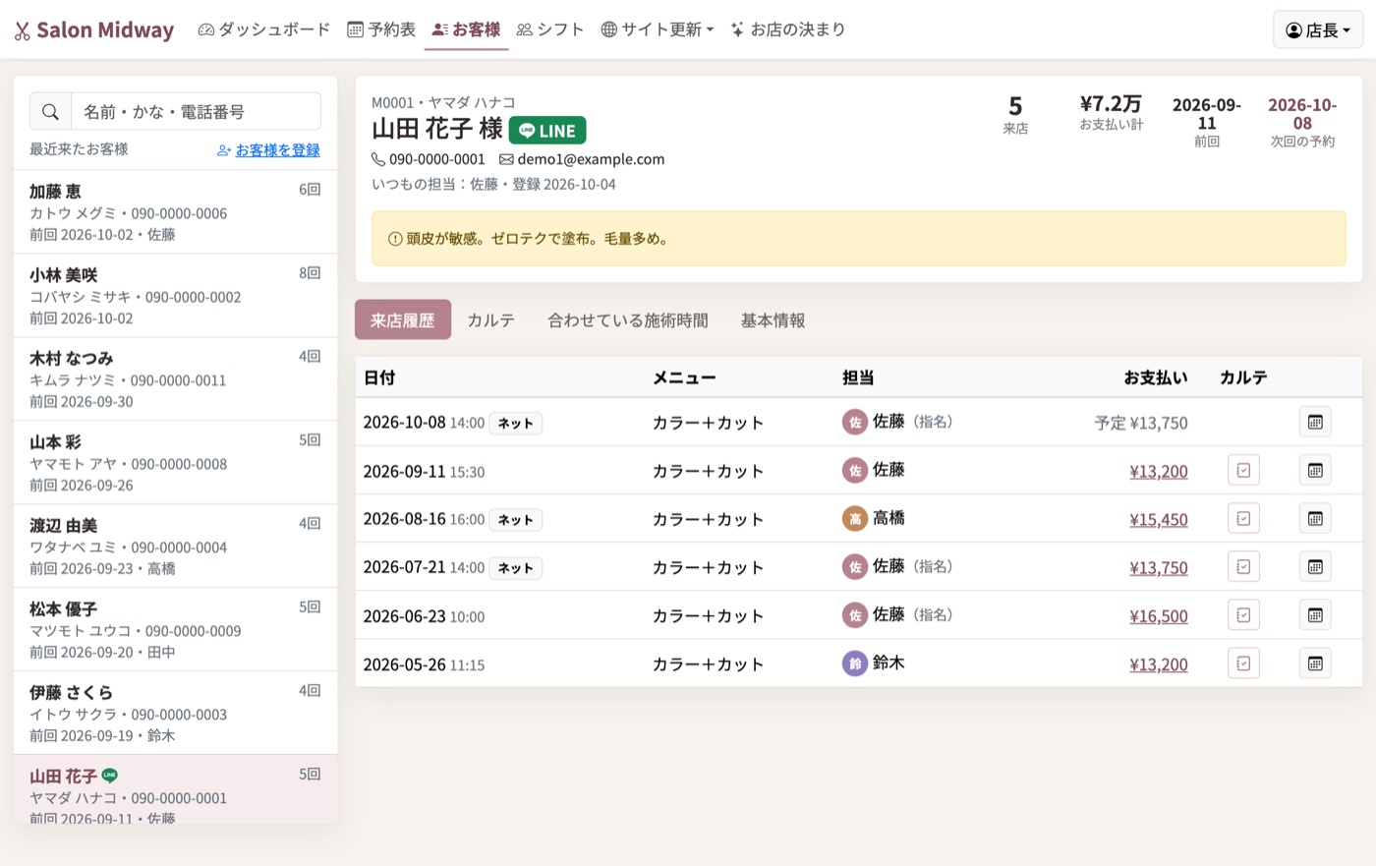Viewport: 1376px width, 866px height.
Task: Open payment ¥13,750 link for 2026-07-21
Action: coord(1159,568)
